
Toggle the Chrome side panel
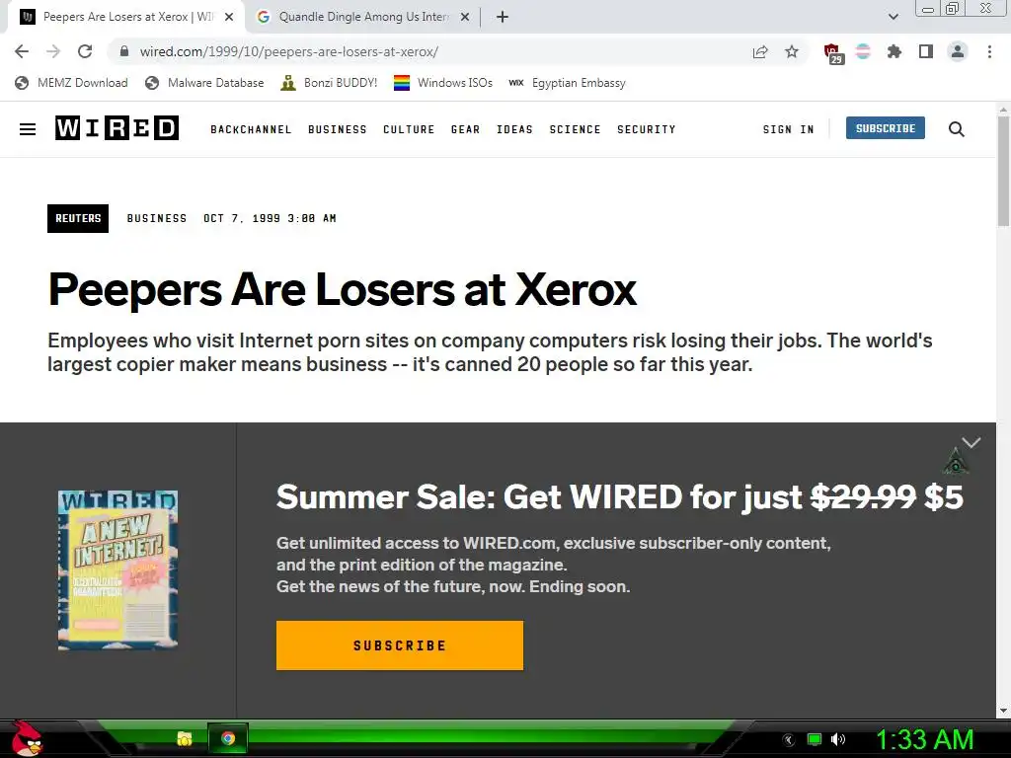tap(926, 51)
